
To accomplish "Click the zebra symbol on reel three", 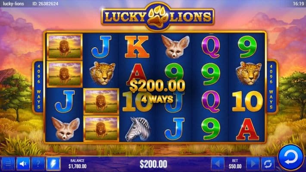I will pos(138,129).
